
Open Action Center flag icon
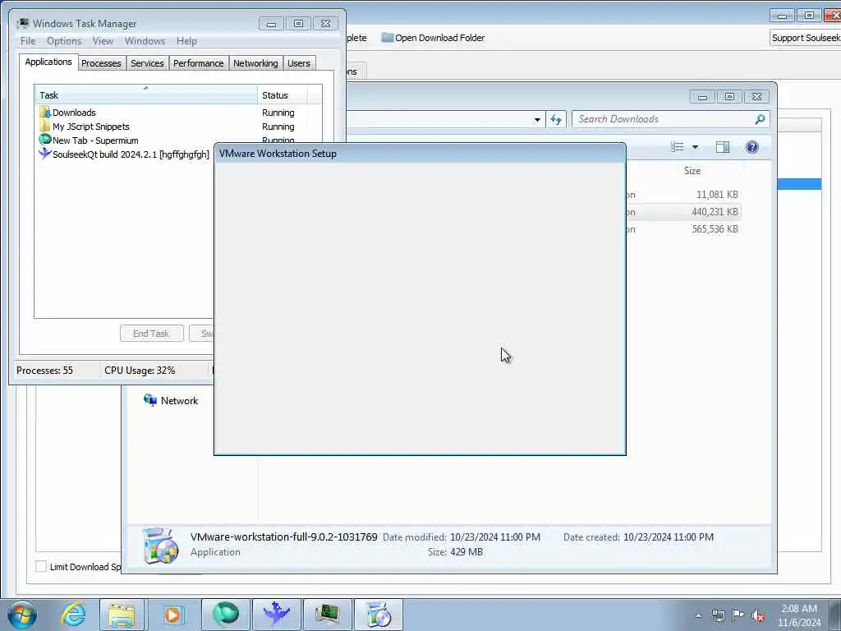click(738, 615)
